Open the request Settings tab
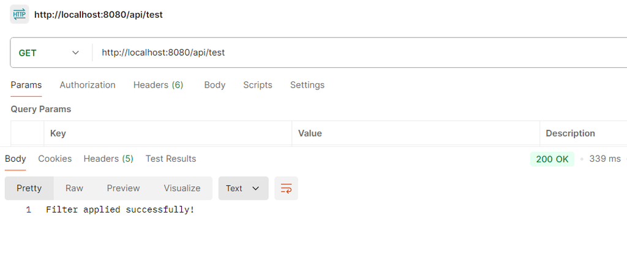This screenshot has width=627, height=278. click(307, 85)
